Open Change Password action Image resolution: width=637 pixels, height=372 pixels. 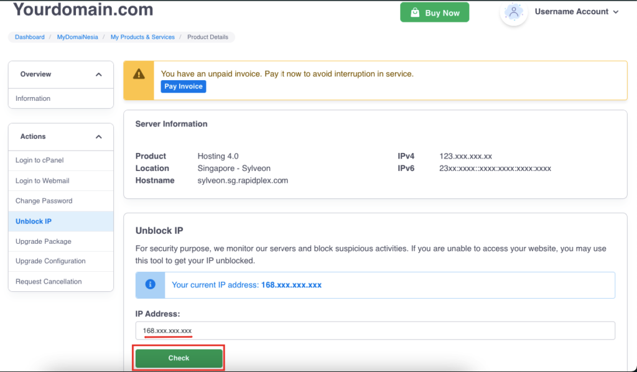[x=61, y=201]
